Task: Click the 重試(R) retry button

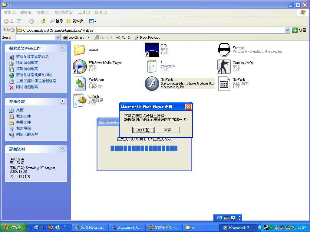Action: (143, 130)
